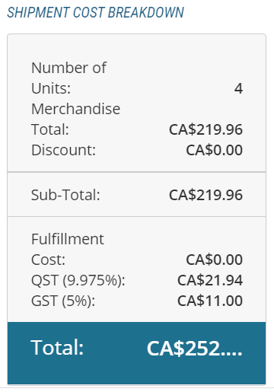Select the Number of Units label
Viewport: 274px width, 392px height.
click(x=68, y=78)
